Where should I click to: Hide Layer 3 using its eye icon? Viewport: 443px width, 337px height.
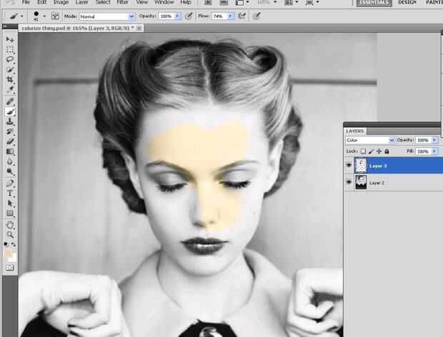click(349, 166)
